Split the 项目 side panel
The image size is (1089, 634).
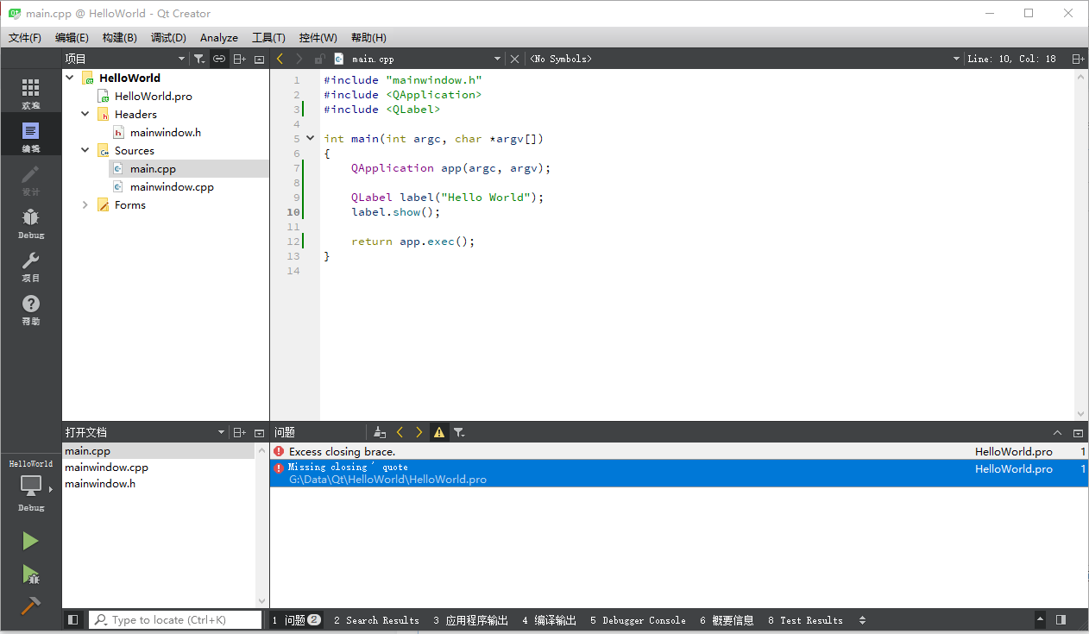click(240, 59)
